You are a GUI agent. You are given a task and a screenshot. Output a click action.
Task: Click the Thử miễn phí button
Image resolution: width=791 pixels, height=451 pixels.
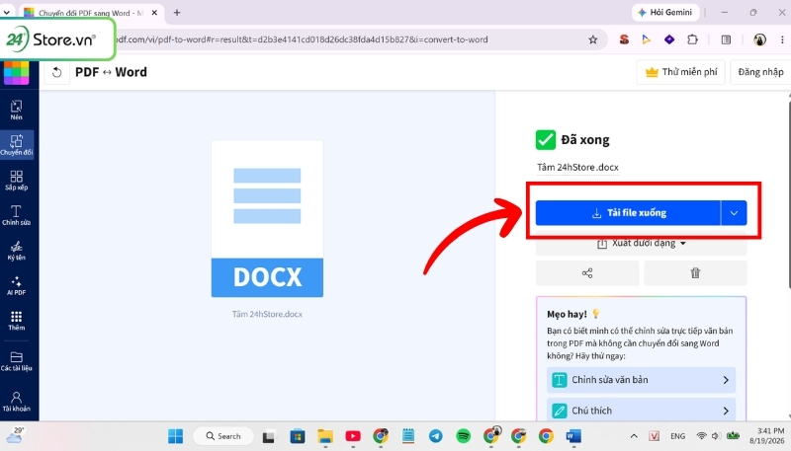pyautogui.click(x=681, y=72)
